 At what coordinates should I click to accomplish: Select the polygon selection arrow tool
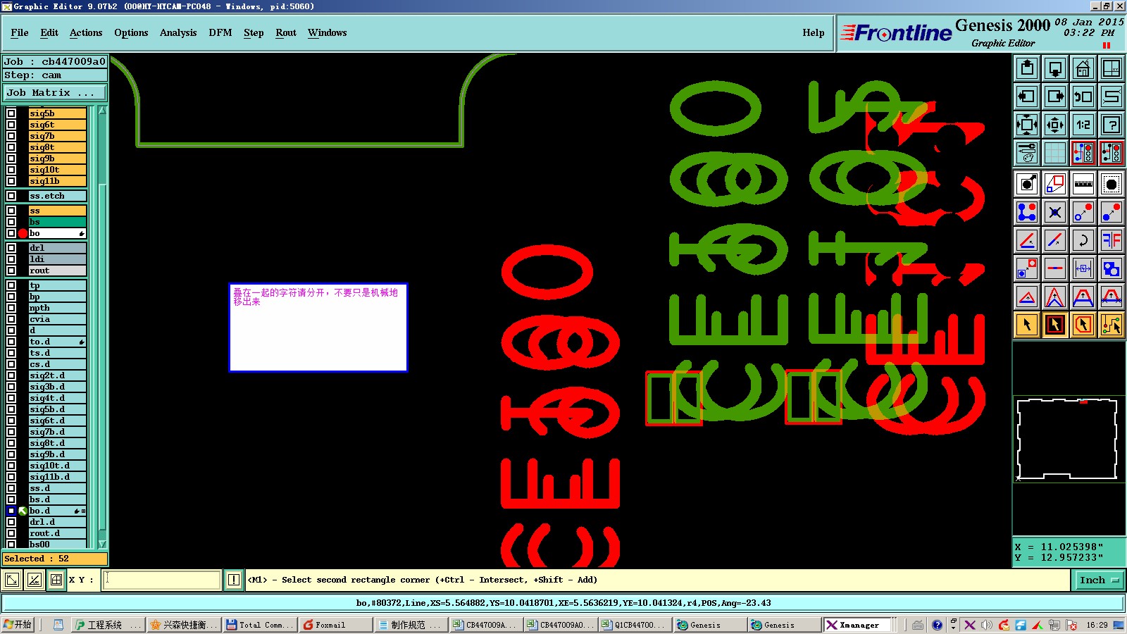point(1083,325)
